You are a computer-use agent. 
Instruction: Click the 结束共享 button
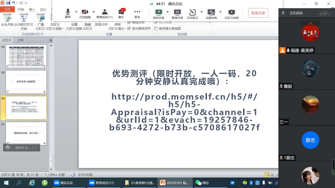[258, 13]
